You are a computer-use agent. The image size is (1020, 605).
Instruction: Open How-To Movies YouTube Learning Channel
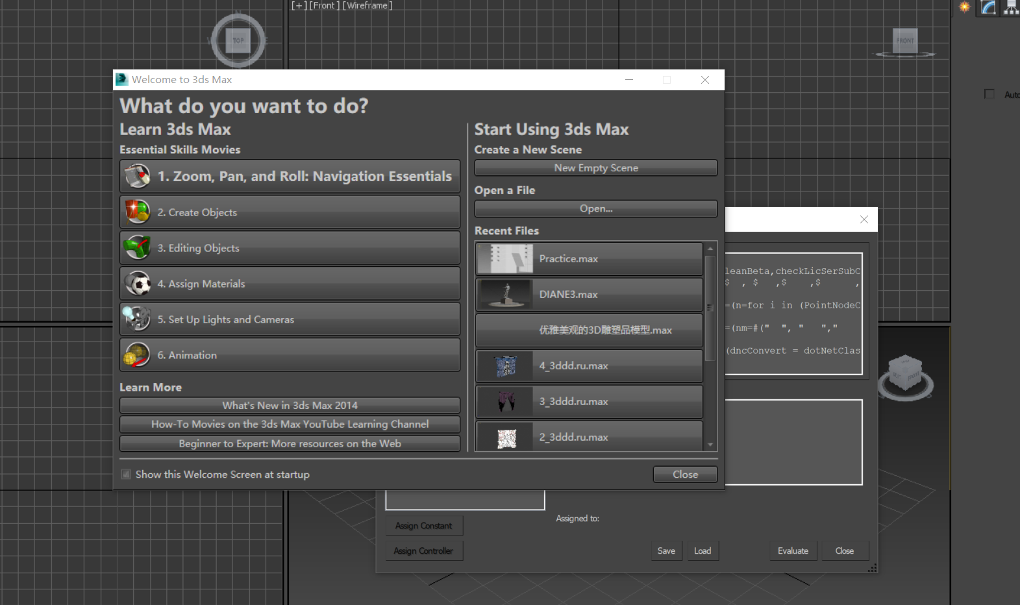point(290,424)
